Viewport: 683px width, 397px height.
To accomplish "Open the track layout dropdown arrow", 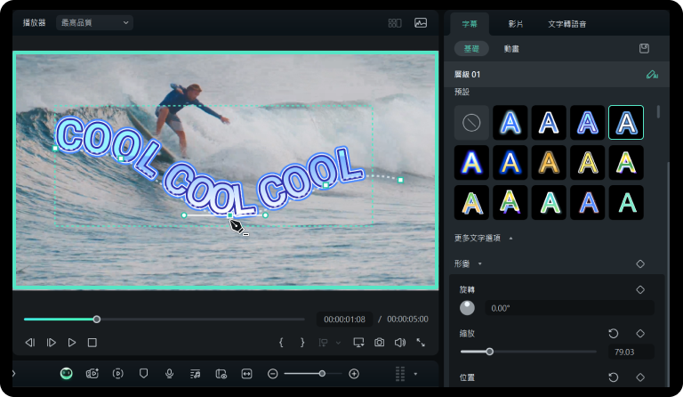I will click(x=415, y=374).
